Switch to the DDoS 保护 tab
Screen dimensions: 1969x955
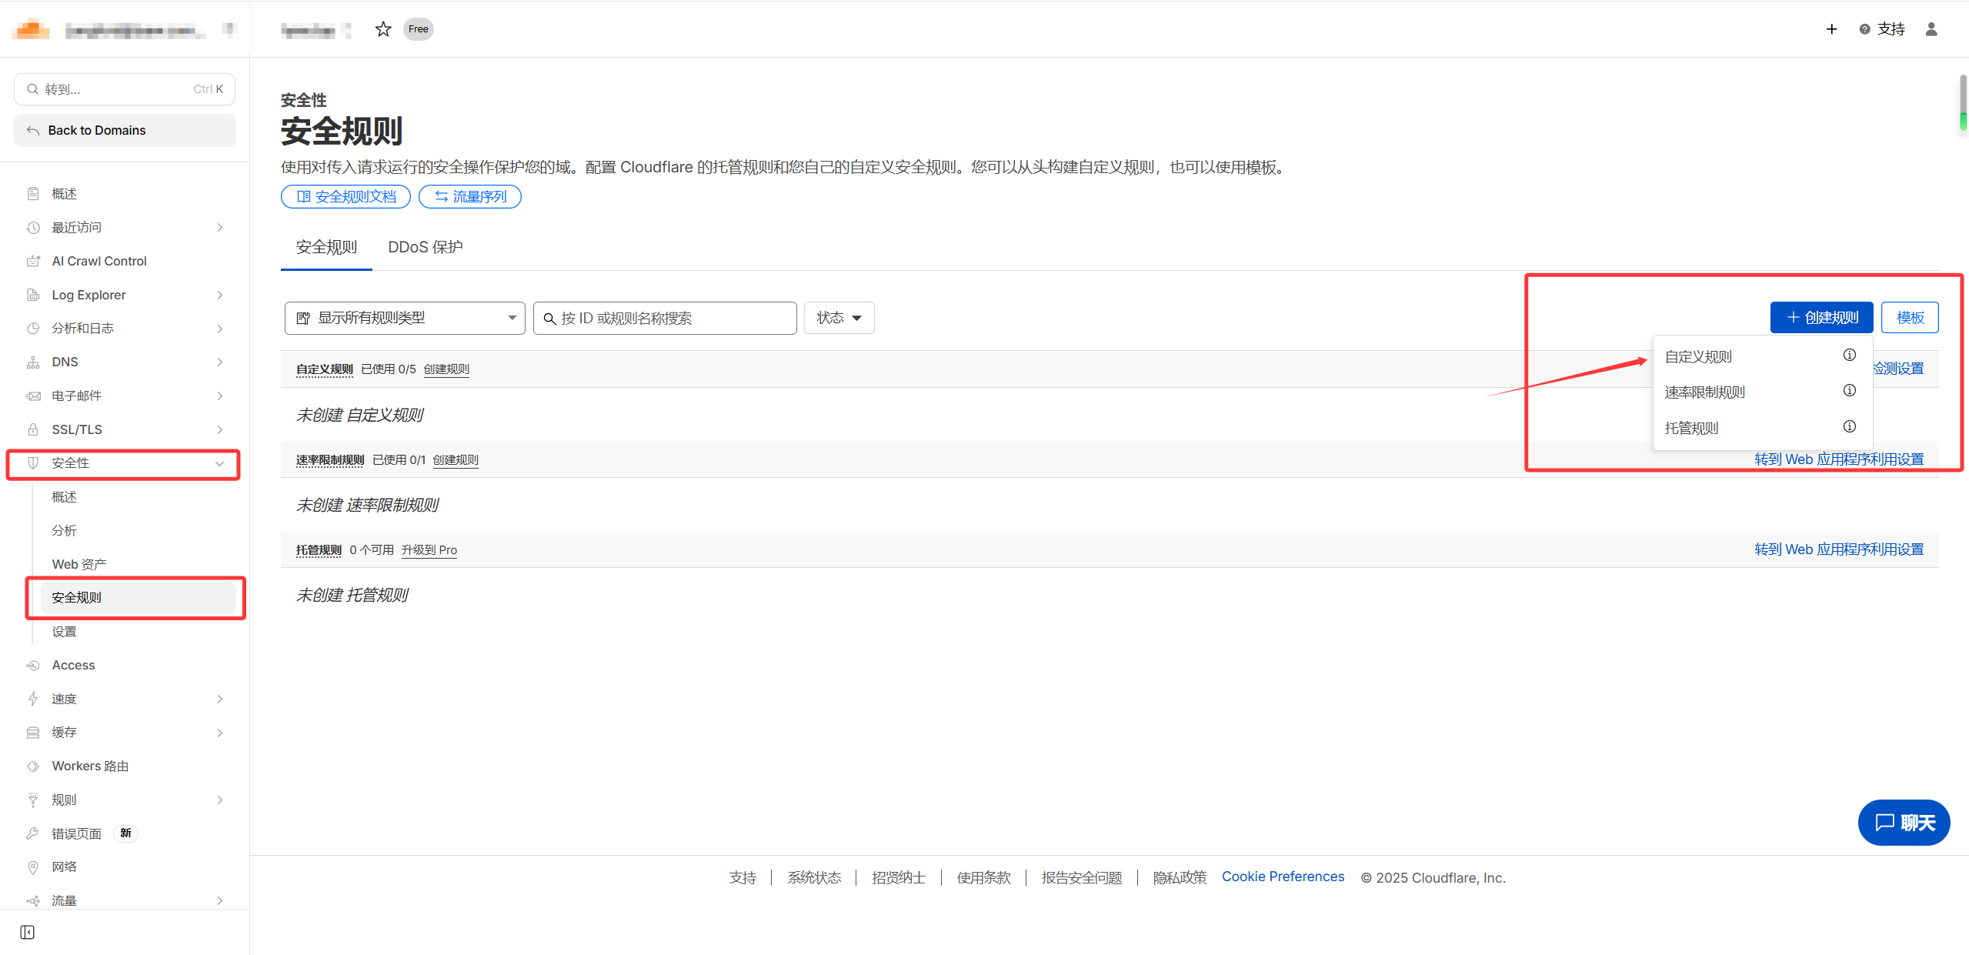click(425, 247)
